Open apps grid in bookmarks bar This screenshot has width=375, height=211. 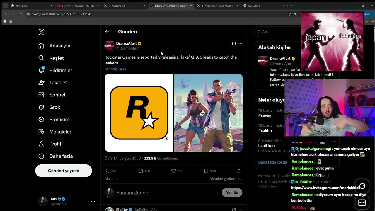pos(11,21)
